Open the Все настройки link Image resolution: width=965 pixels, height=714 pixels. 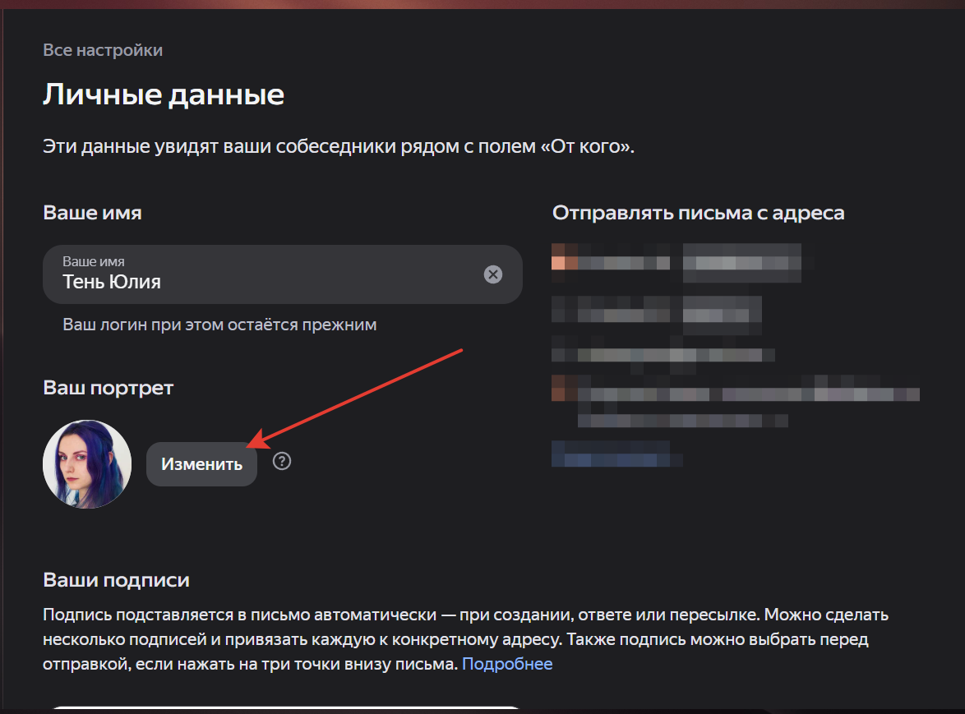click(102, 50)
